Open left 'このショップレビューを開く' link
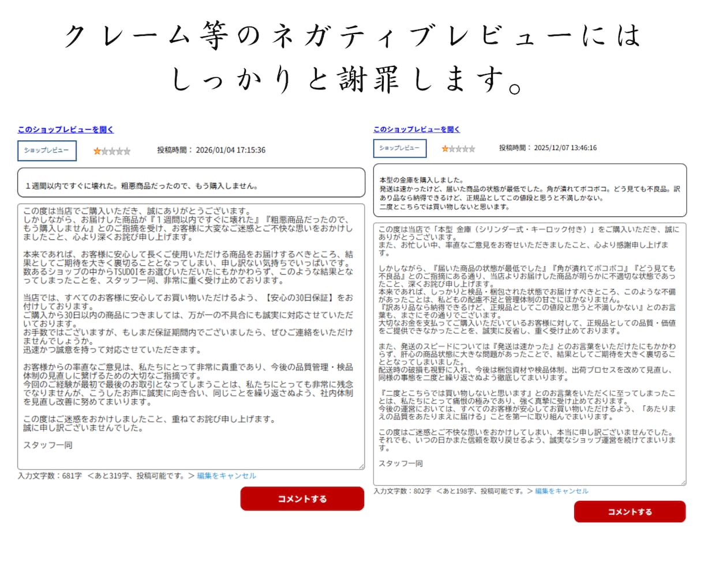704x585 pixels. point(65,130)
